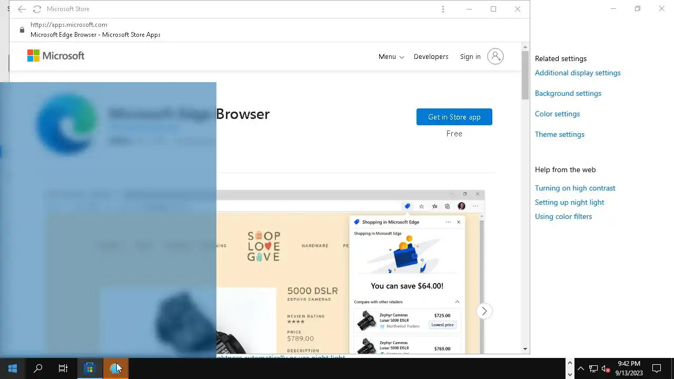Image resolution: width=674 pixels, height=379 pixels.
Task: Open taskbar Search
Action: [38, 368]
